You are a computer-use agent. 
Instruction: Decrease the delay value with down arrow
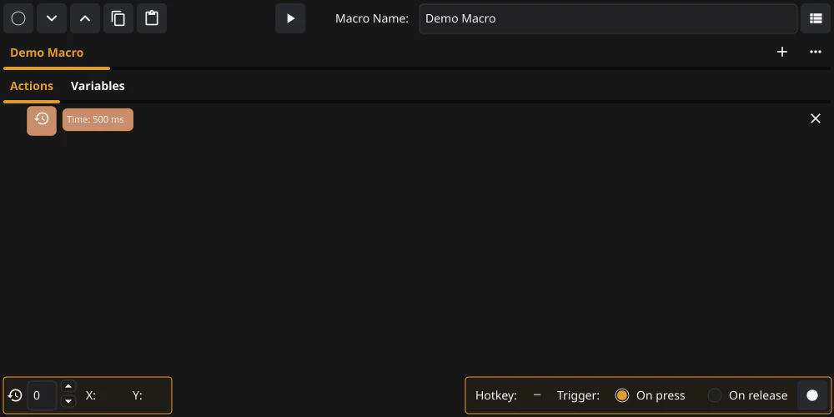coord(68,402)
